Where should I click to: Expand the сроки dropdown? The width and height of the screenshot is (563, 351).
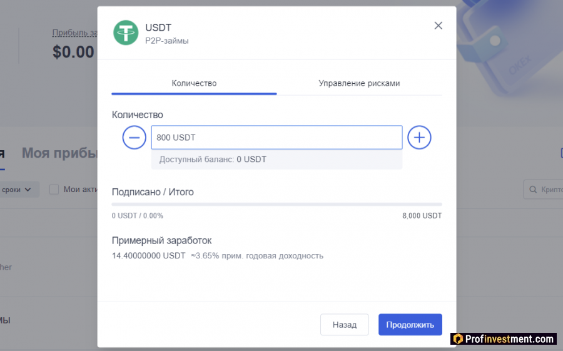(x=16, y=190)
